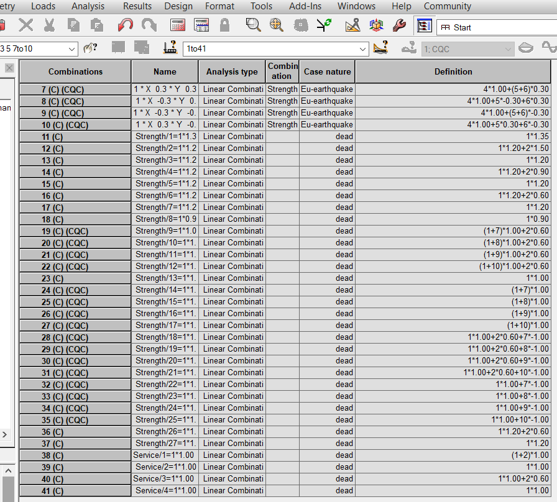Click the colorful 3D view cube icon
Viewport: 557px width, 502px height.
375,25
